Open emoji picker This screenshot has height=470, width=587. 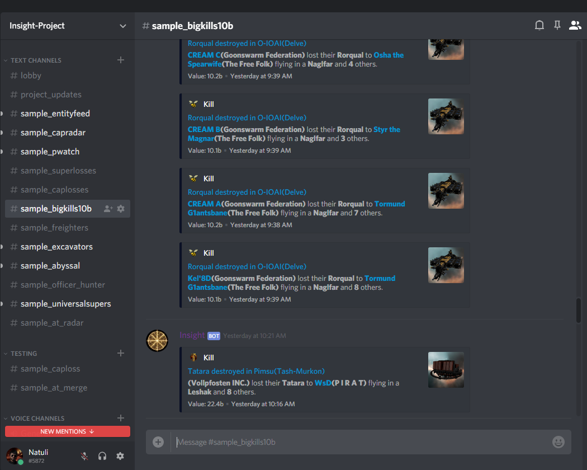[558, 442]
